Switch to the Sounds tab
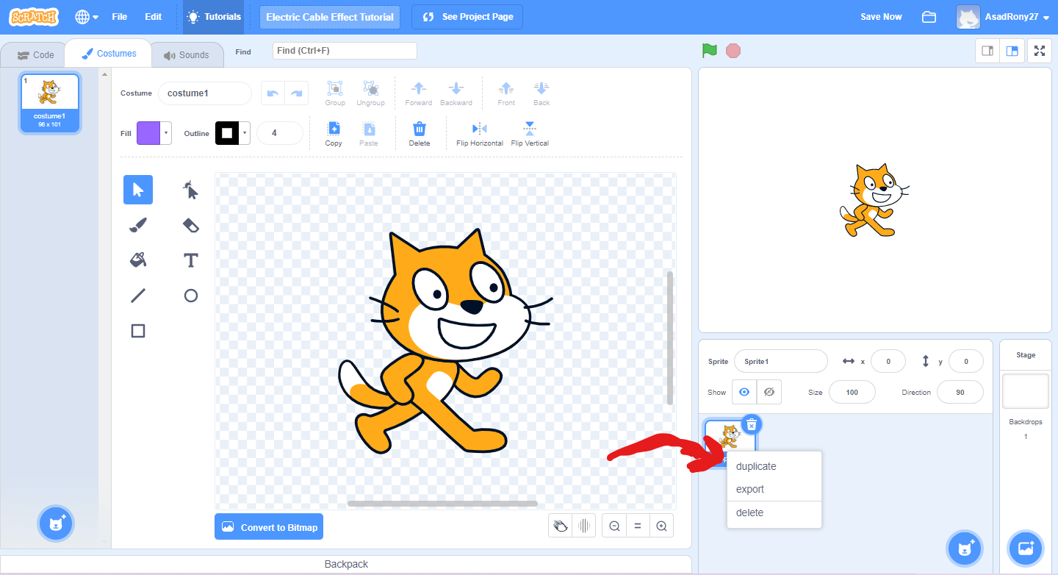 [x=187, y=53]
